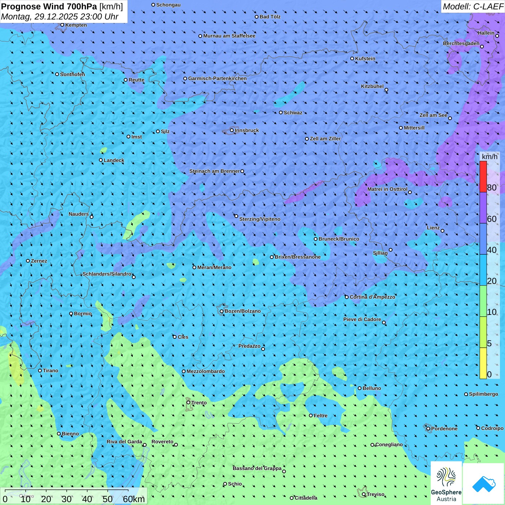
Task: Click the Meran/Merano label
Action: coord(214,267)
